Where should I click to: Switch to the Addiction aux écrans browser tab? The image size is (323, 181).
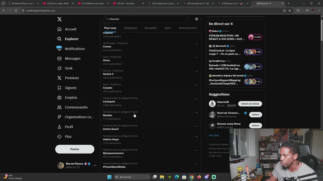tap(93, 4)
